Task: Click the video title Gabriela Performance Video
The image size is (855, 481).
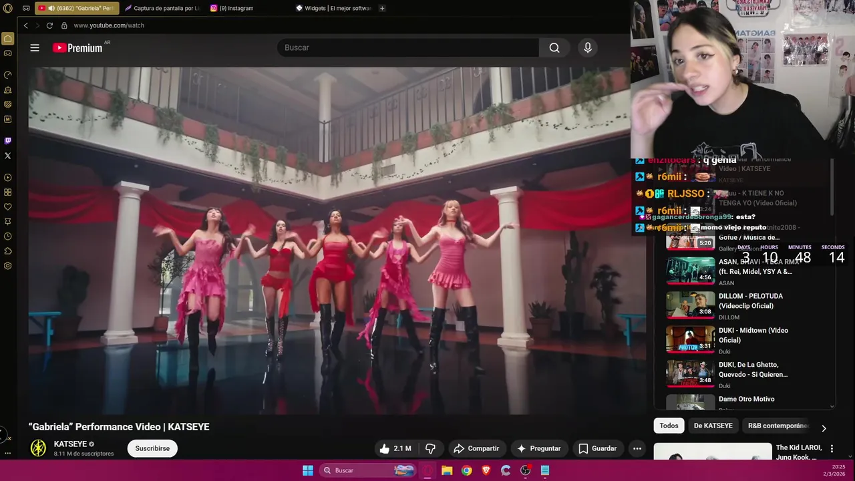Action: coord(119,427)
